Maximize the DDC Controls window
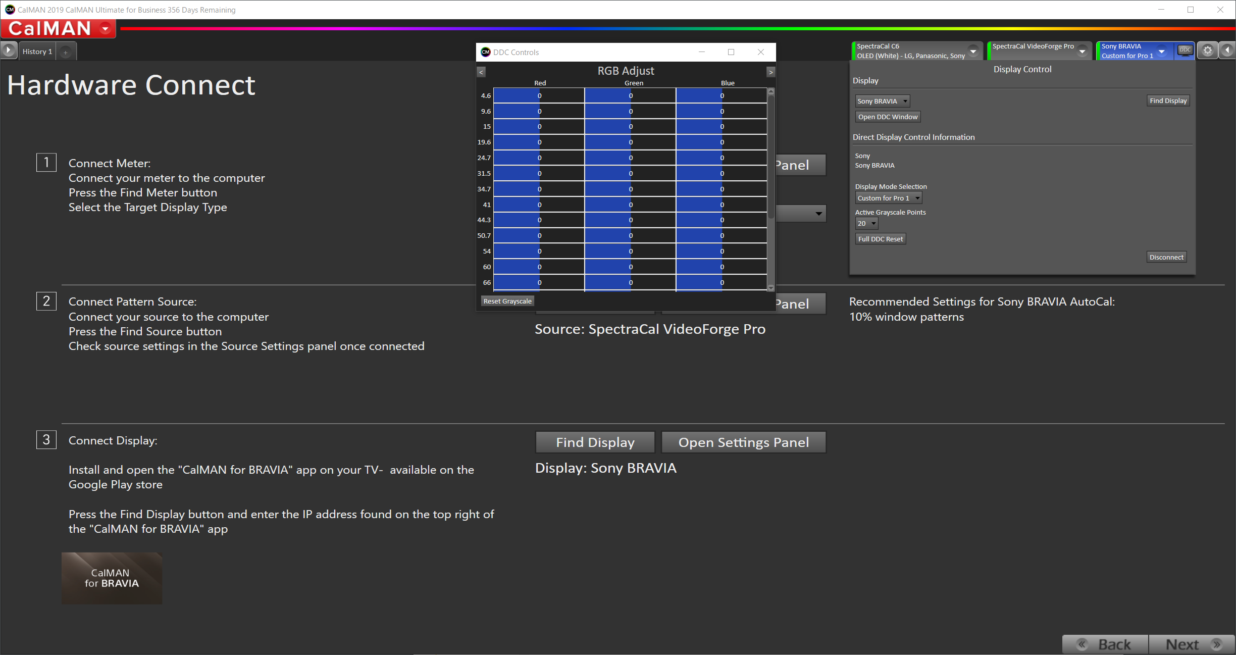The image size is (1236, 655). point(731,52)
